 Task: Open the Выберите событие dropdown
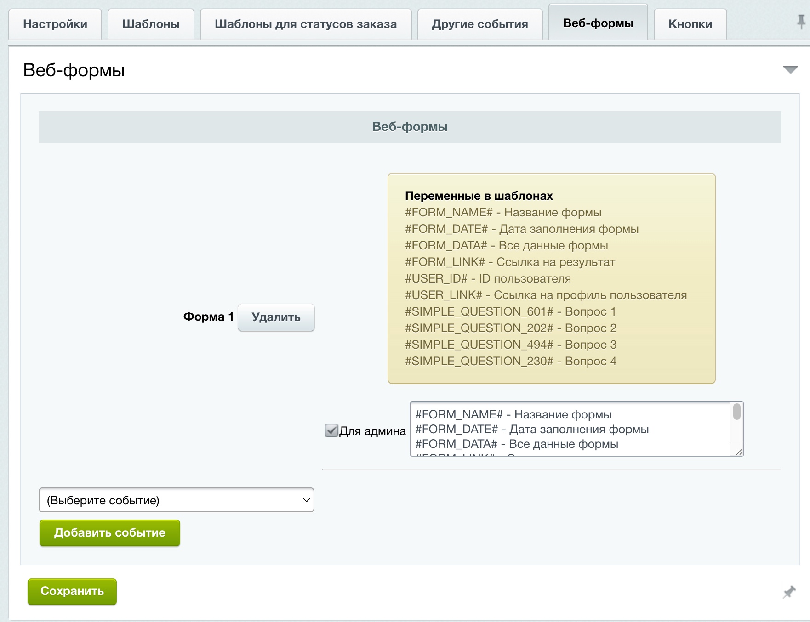177,500
